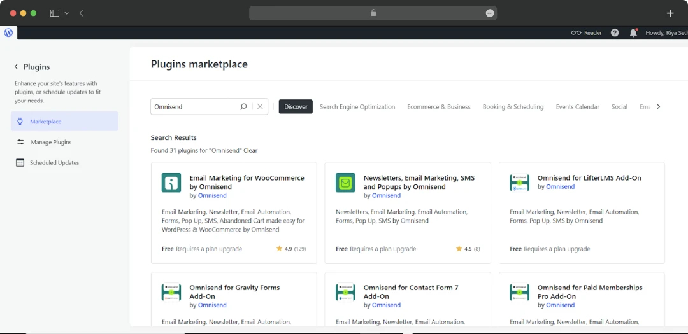Click Omnisend for Gravity Forms icon
This screenshot has height=334, width=688.
tap(171, 293)
